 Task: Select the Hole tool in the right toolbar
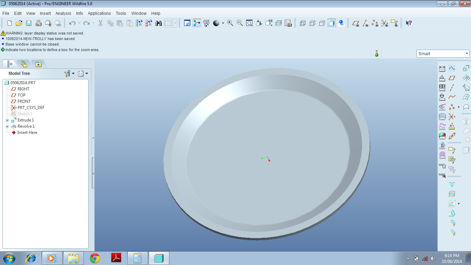pos(452,184)
